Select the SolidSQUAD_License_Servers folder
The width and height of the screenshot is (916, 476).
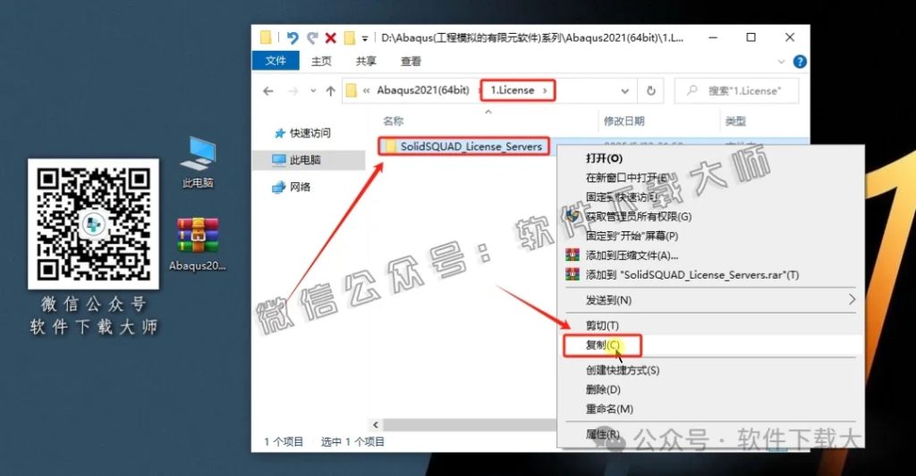[464, 146]
